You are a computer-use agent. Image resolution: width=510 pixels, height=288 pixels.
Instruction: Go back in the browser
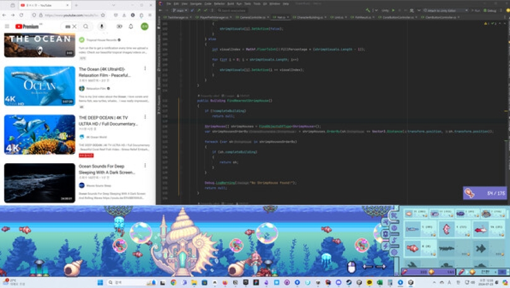pos(4,15)
